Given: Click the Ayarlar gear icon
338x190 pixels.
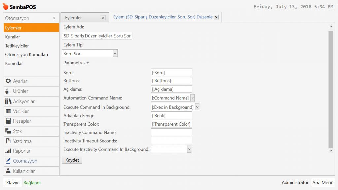Looking at the screenshot, I should (8, 81).
